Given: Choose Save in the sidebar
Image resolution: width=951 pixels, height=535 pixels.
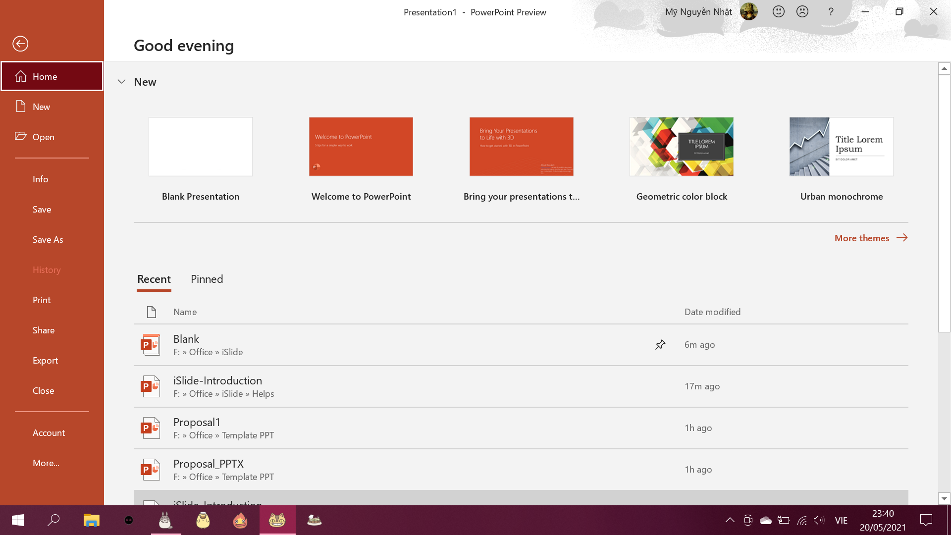Looking at the screenshot, I should pyautogui.click(x=52, y=209).
